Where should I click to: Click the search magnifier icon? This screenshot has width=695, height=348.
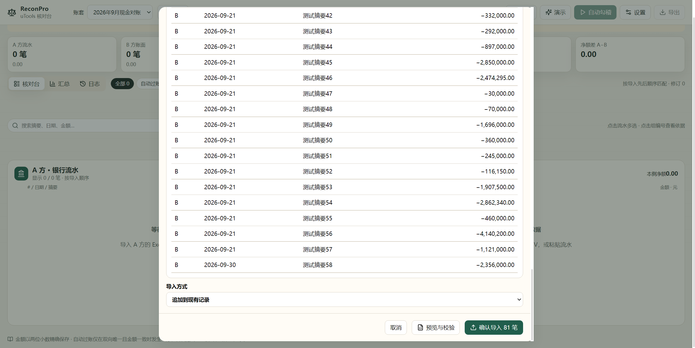tap(15, 125)
